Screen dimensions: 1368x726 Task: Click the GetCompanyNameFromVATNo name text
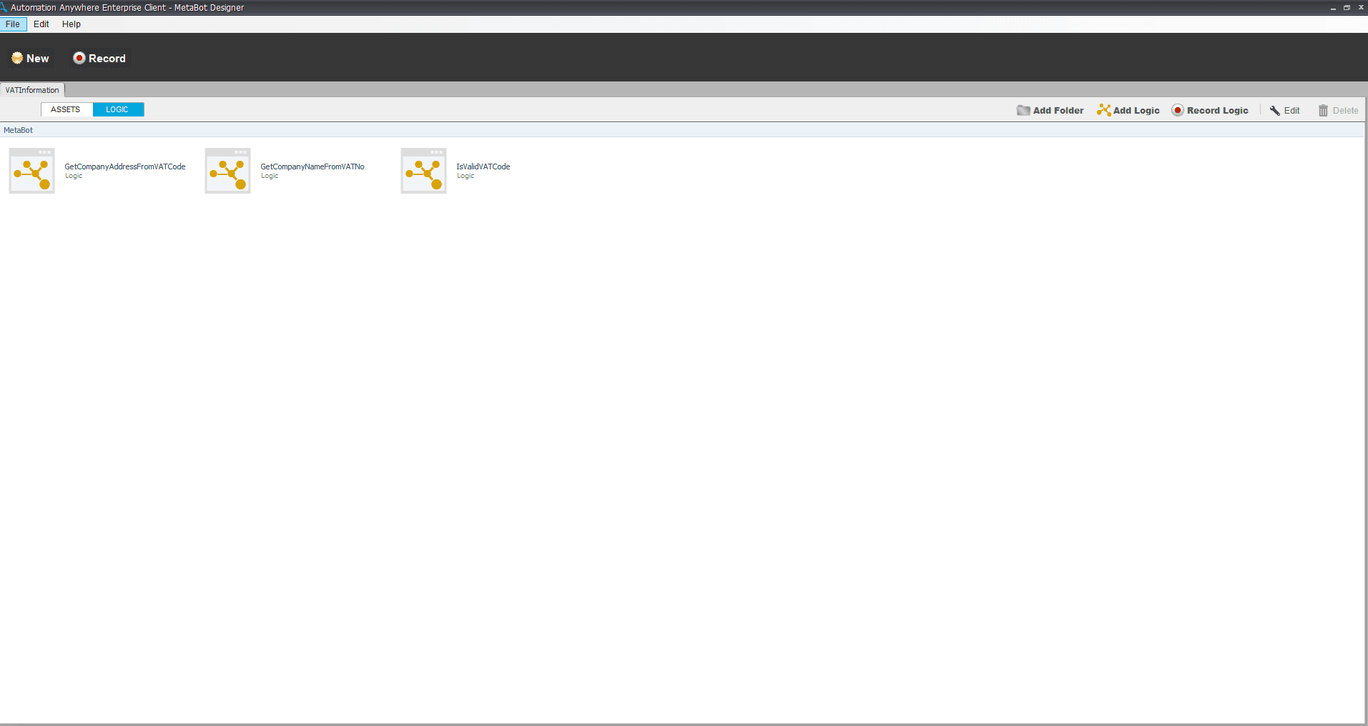pos(313,166)
